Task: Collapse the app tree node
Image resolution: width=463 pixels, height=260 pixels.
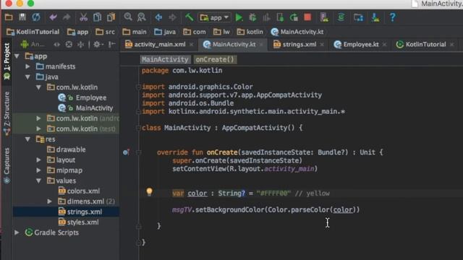Action: point(17,56)
